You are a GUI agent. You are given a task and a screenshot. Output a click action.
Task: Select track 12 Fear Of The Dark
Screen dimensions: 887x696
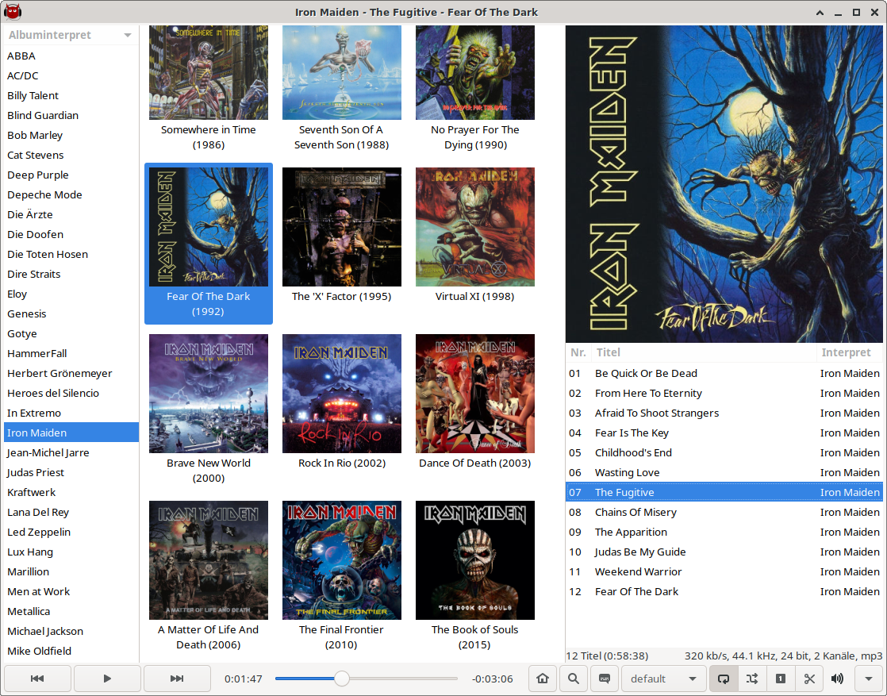724,591
